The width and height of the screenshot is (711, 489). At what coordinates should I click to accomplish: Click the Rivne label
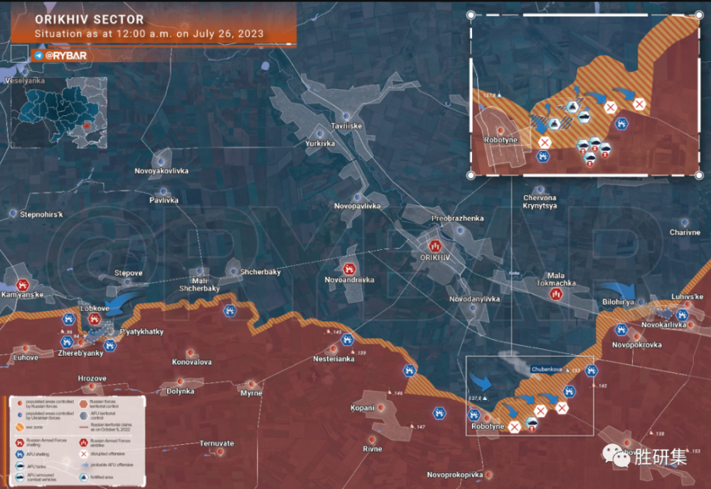coord(373,448)
